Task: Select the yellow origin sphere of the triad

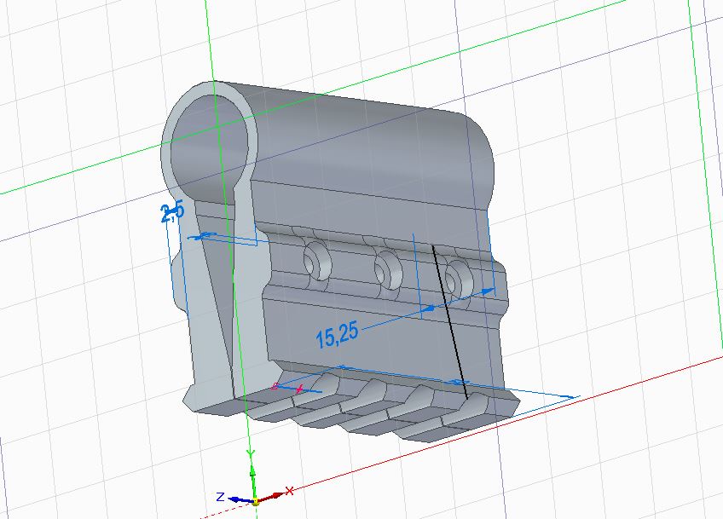Action: (x=254, y=501)
